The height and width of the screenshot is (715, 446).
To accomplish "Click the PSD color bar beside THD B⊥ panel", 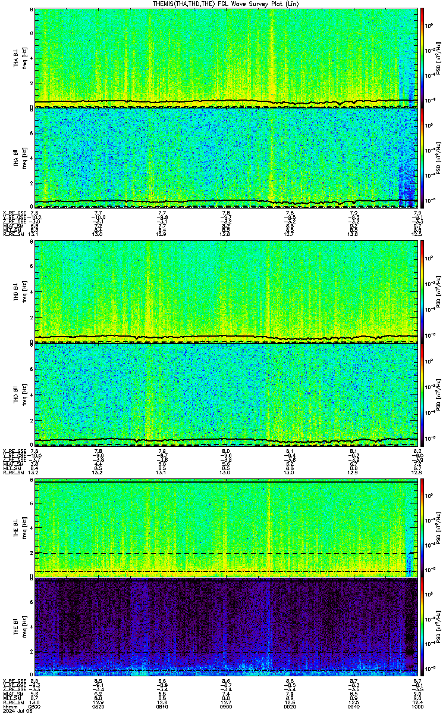I will [423, 292].
